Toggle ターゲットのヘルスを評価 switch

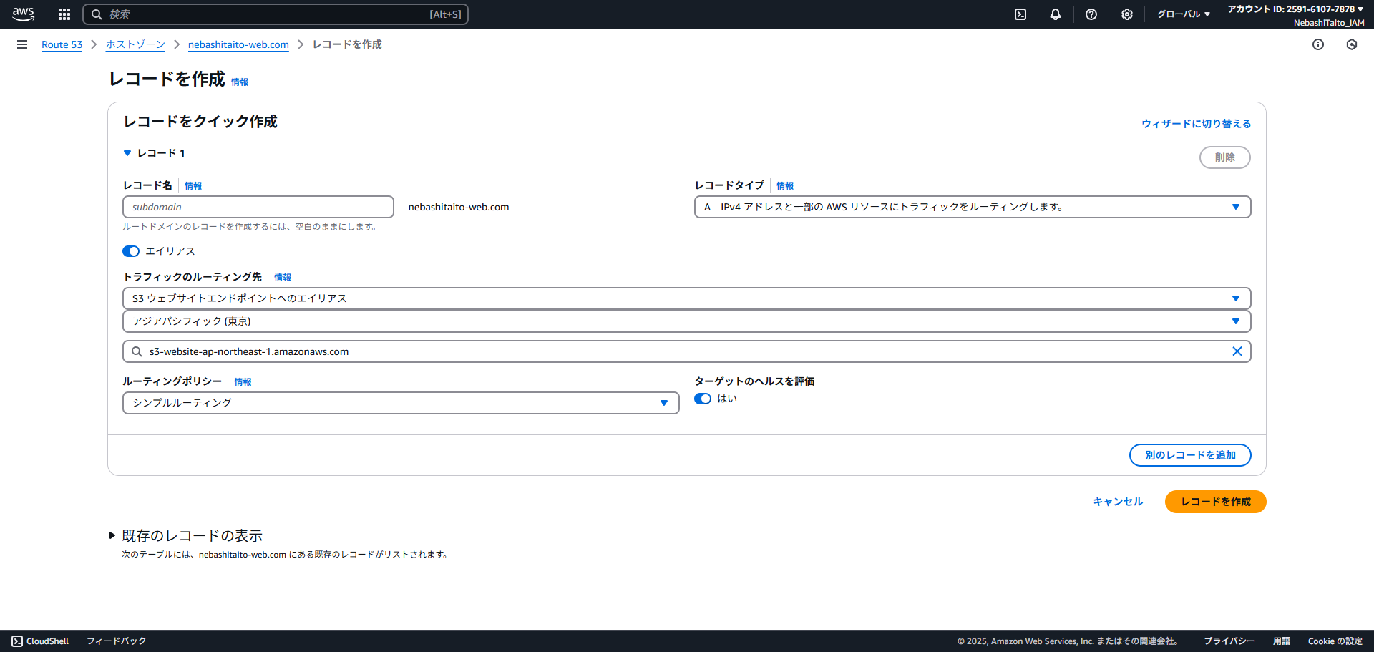(703, 399)
